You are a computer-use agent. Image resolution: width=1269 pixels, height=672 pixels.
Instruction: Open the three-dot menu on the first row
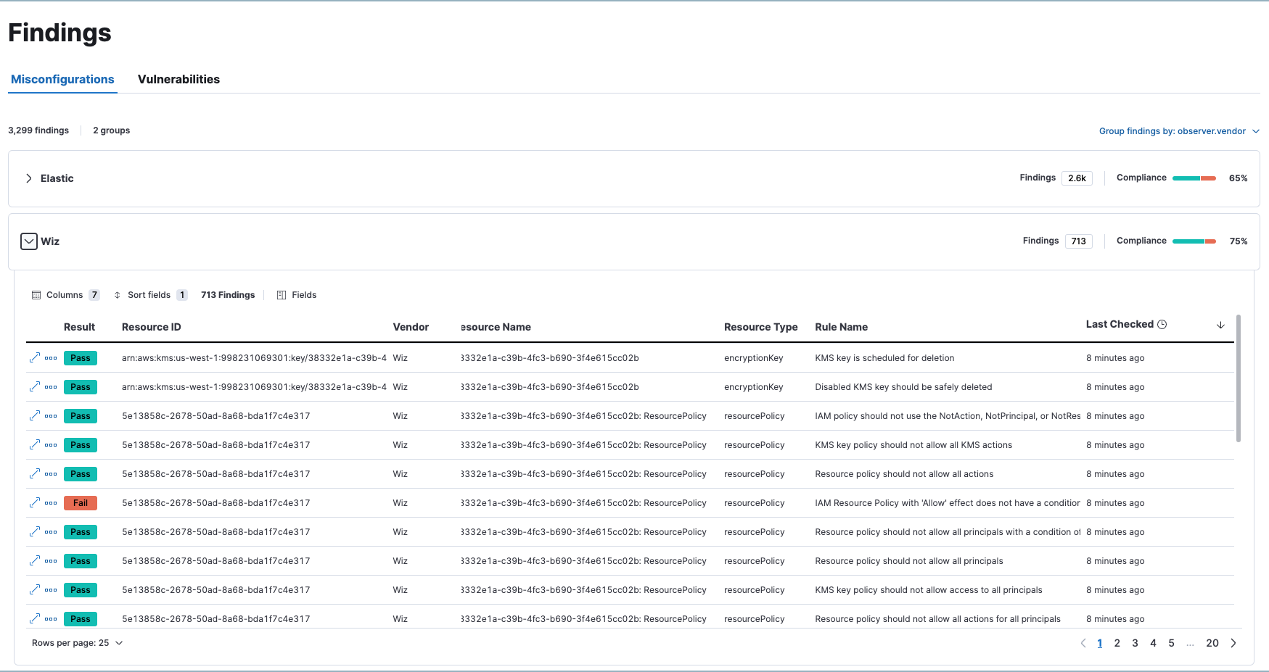tap(50, 357)
